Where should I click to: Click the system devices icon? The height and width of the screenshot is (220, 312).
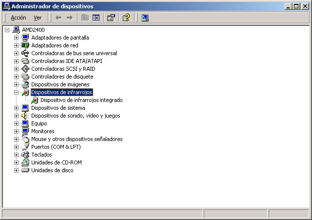click(25, 108)
